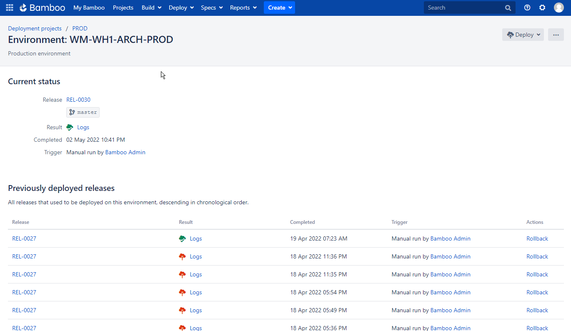Click the Bamboo logo
The image size is (571, 331).
[42, 8]
